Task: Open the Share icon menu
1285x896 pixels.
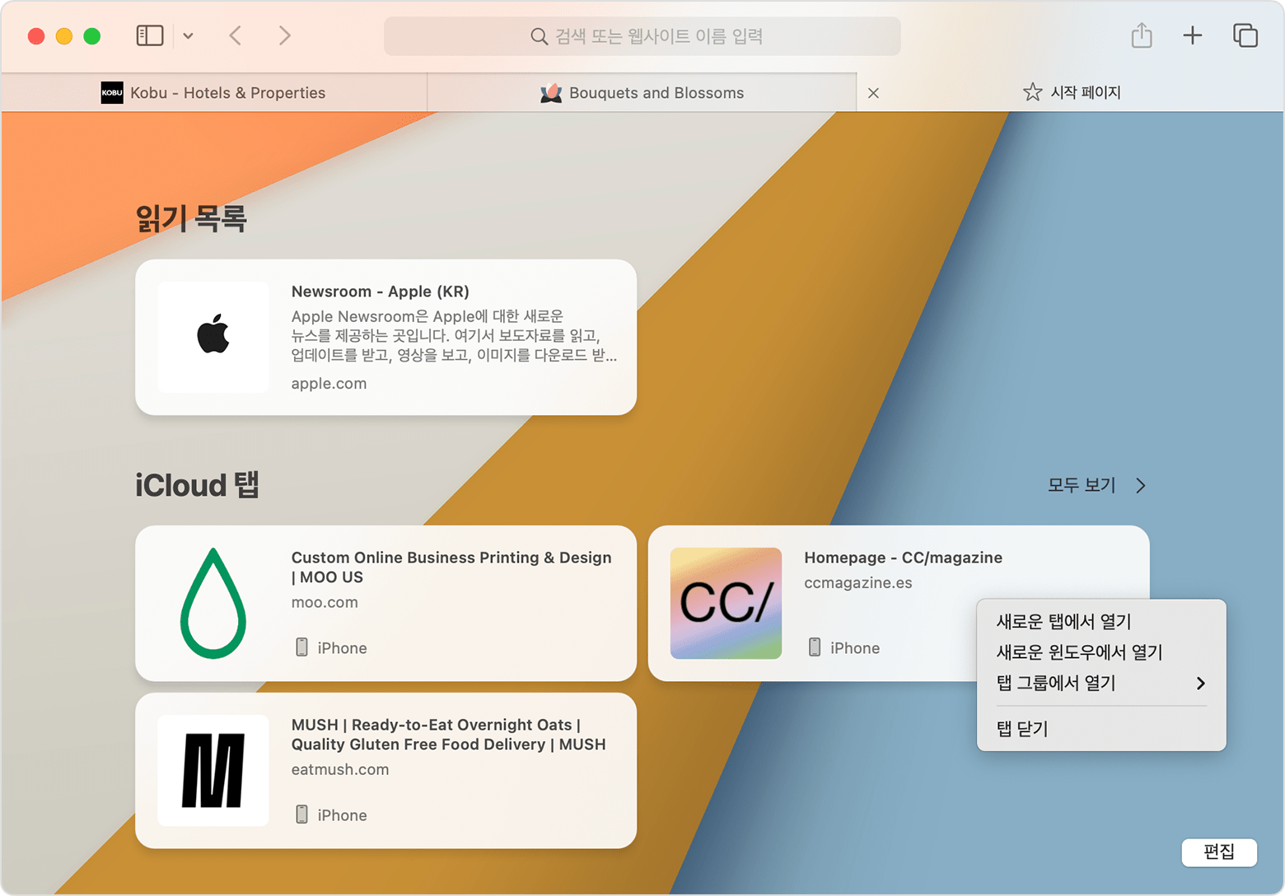Action: pyautogui.click(x=1142, y=35)
